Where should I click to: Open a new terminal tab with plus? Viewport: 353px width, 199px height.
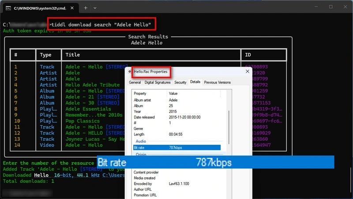tap(86, 8)
